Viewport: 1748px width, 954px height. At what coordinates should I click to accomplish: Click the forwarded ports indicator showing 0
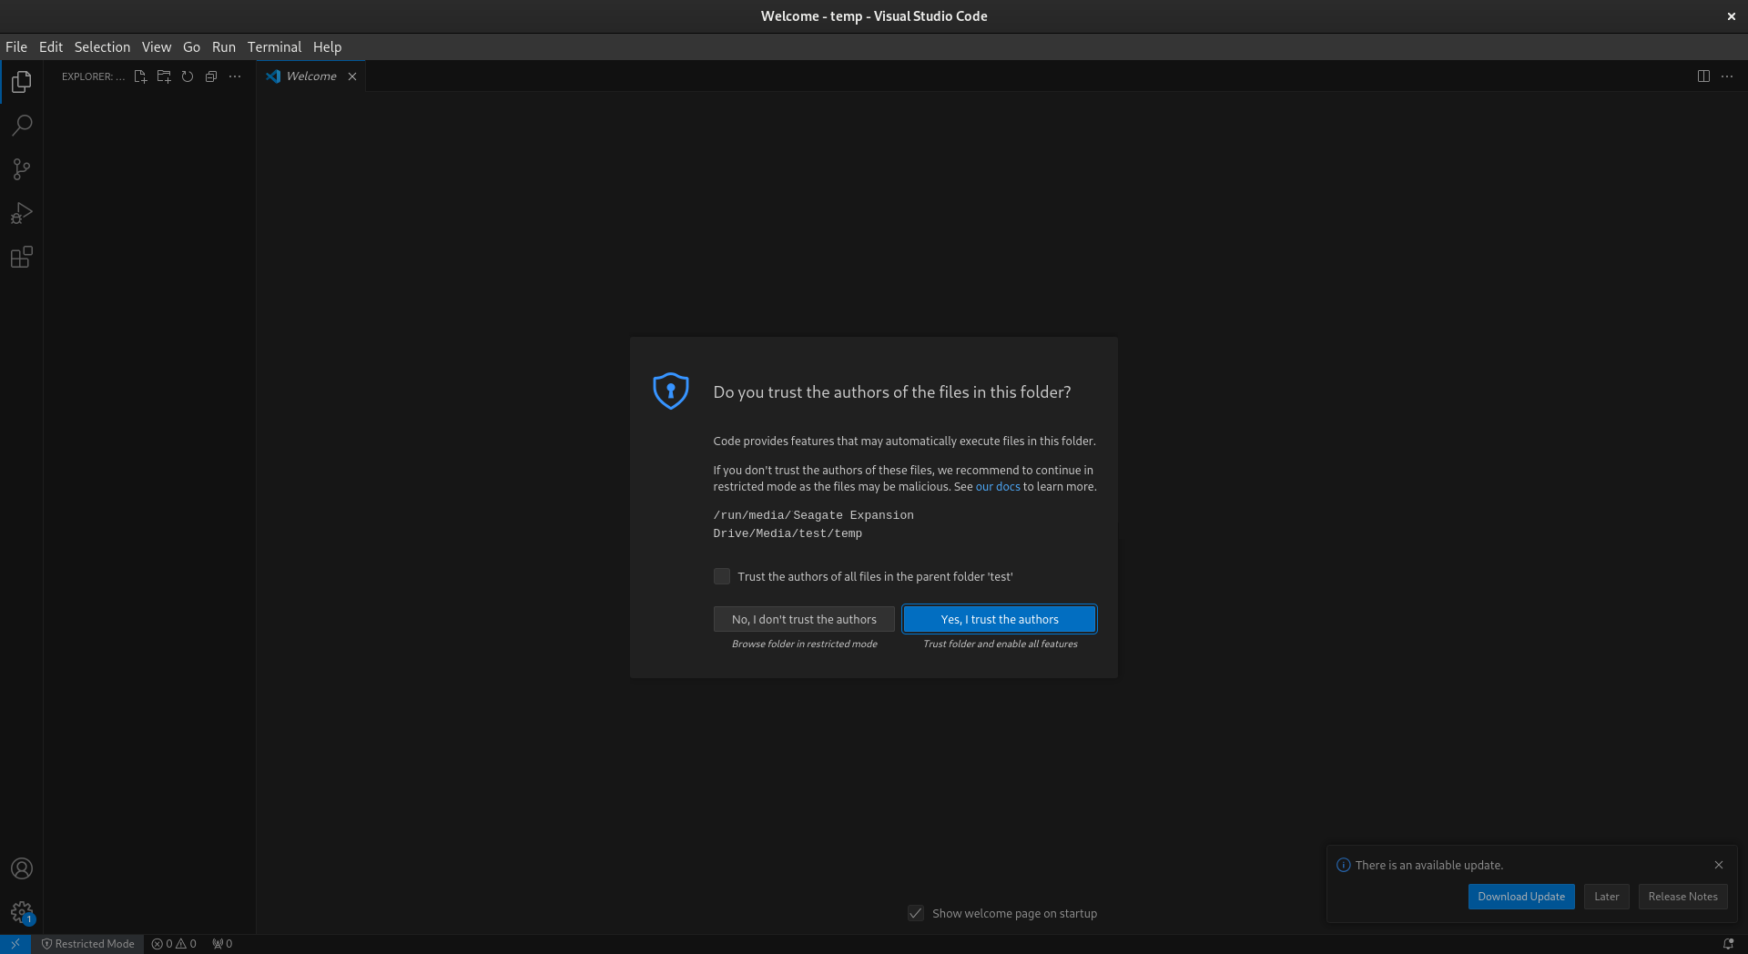click(x=222, y=944)
